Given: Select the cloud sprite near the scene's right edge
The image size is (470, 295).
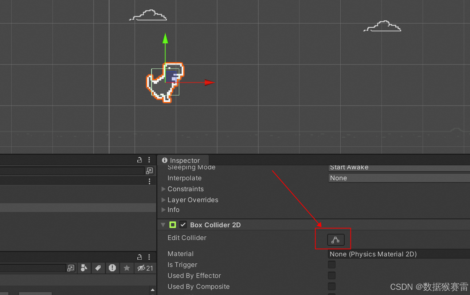Looking at the screenshot, I should pyautogui.click(x=382, y=26).
